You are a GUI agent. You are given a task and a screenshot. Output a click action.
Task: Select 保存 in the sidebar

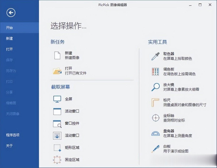click(x=19, y=60)
